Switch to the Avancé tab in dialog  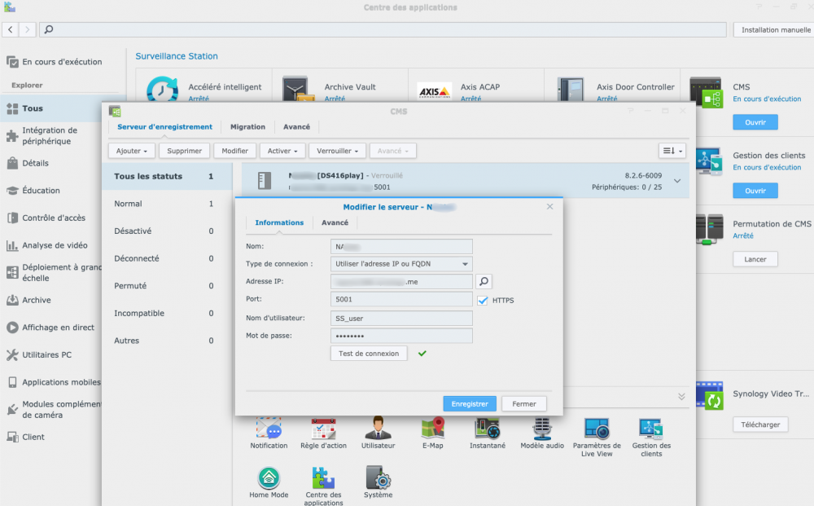pyautogui.click(x=335, y=222)
